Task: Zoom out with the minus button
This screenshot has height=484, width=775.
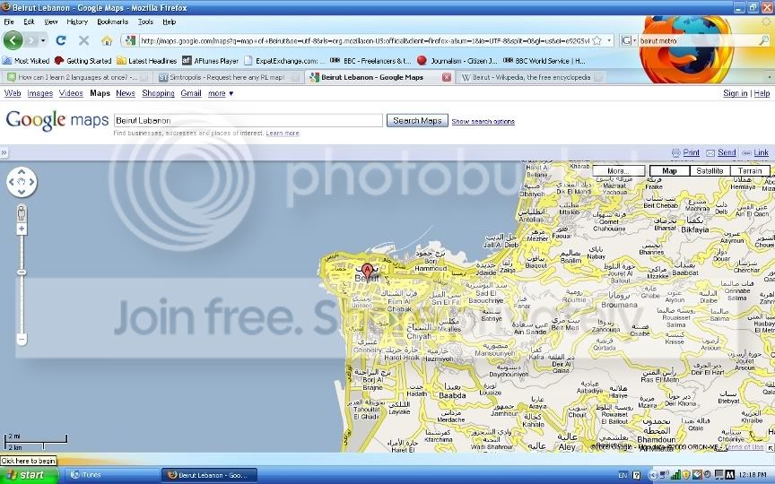Action: 22,340
